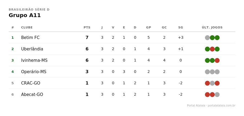Click CRAC-GO's gray middle result dot

212,83
